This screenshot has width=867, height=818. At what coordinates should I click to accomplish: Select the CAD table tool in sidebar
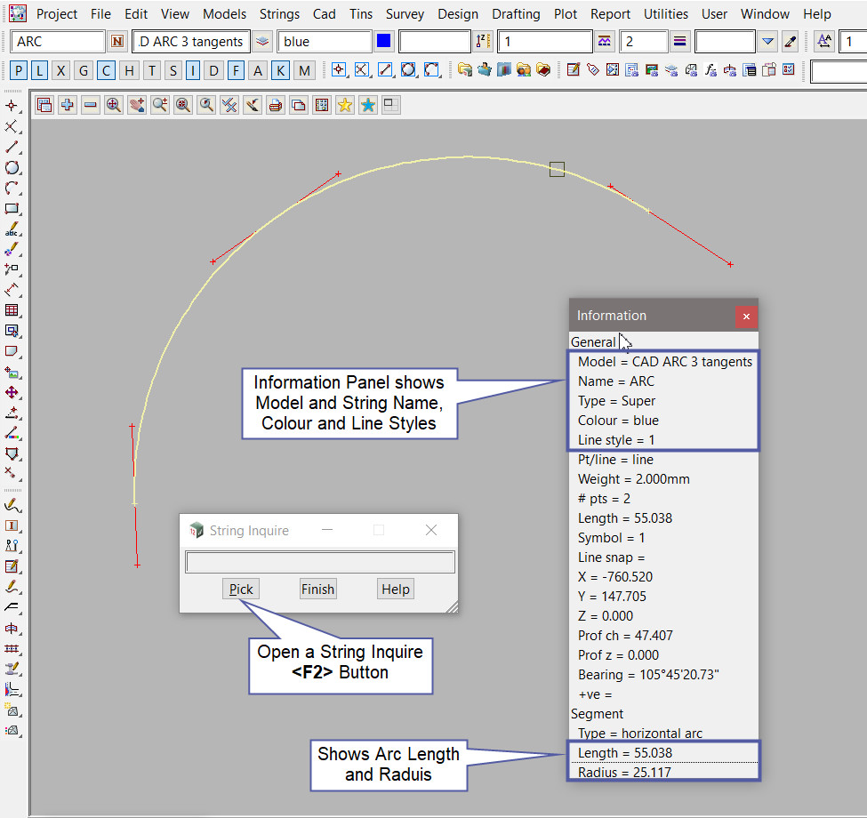(x=12, y=310)
